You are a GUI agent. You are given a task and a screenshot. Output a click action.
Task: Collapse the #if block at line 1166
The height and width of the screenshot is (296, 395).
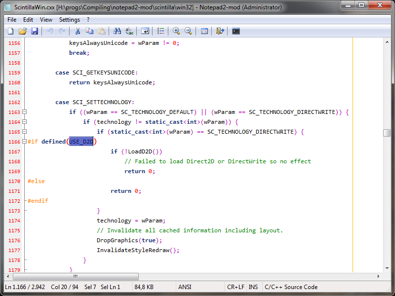point(25,142)
